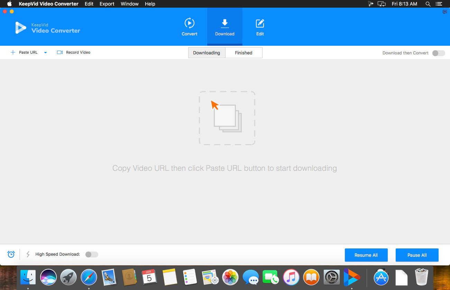Open Maps app in Dock
450x290 pixels.
click(x=210, y=277)
